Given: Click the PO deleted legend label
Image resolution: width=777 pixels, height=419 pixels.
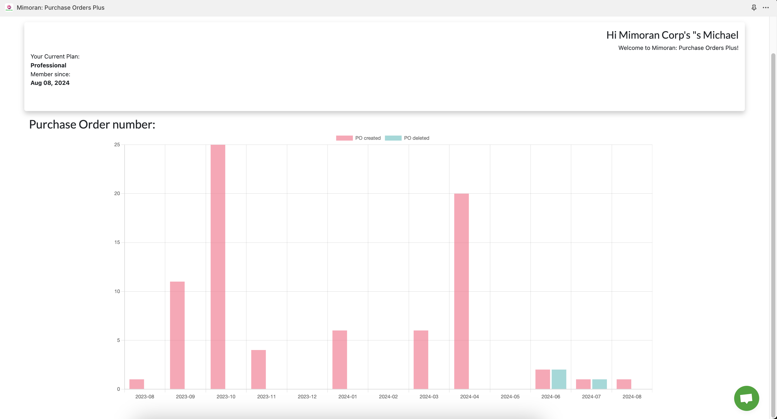Looking at the screenshot, I should pyautogui.click(x=416, y=138).
